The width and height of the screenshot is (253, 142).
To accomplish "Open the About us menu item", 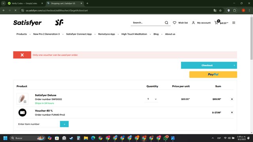I will pyautogui.click(x=170, y=34).
